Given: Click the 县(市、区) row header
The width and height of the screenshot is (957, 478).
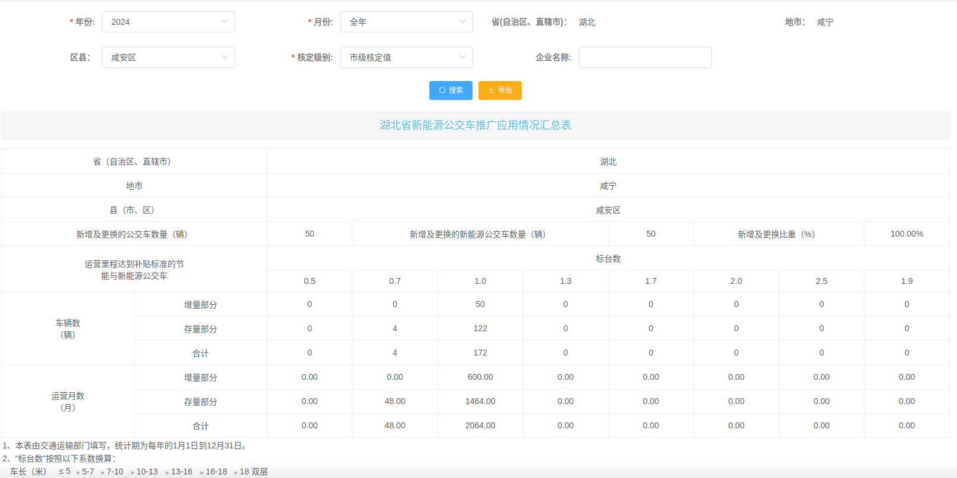Looking at the screenshot, I should (134, 210).
